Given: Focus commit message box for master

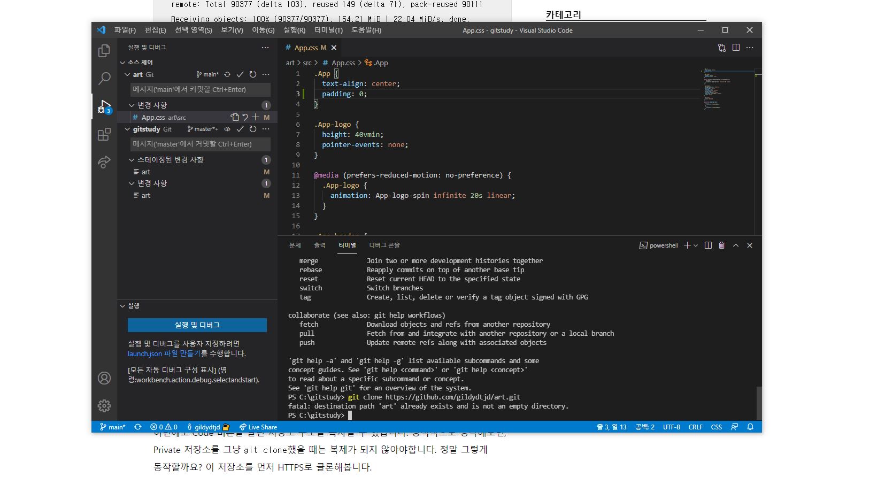Looking at the screenshot, I should 201,144.
